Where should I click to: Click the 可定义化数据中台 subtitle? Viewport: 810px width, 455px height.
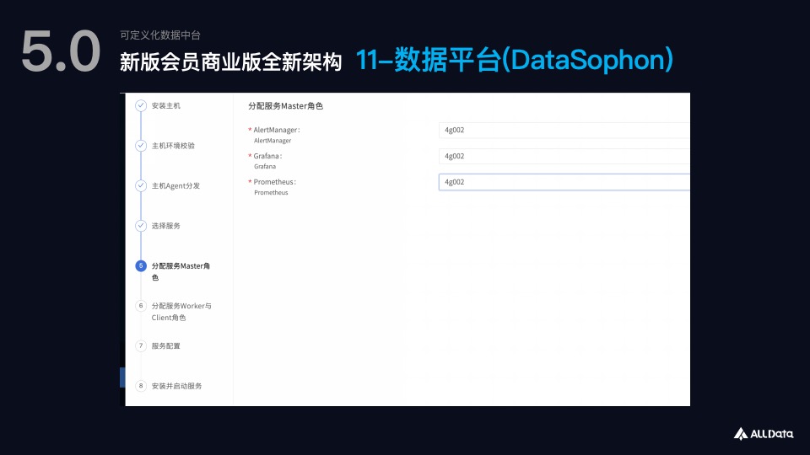click(x=160, y=35)
